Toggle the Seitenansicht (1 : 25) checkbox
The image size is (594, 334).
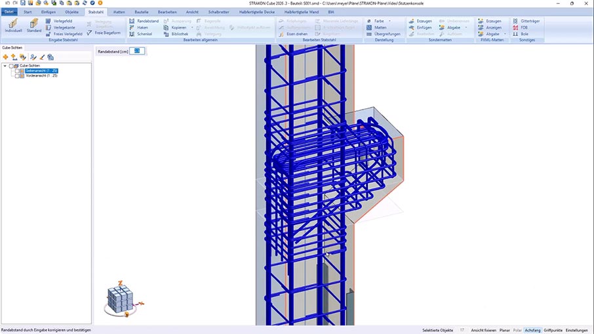point(17,71)
